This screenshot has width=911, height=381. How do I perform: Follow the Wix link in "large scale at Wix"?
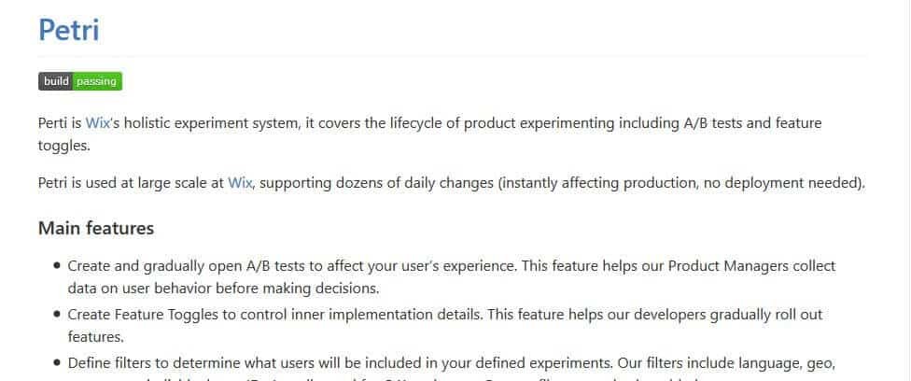(240, 183)
